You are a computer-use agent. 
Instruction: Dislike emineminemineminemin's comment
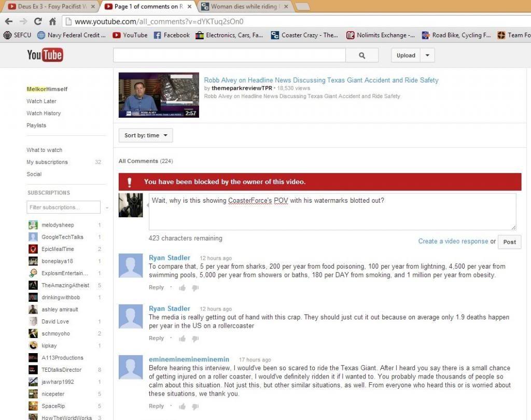click(195, 407)
